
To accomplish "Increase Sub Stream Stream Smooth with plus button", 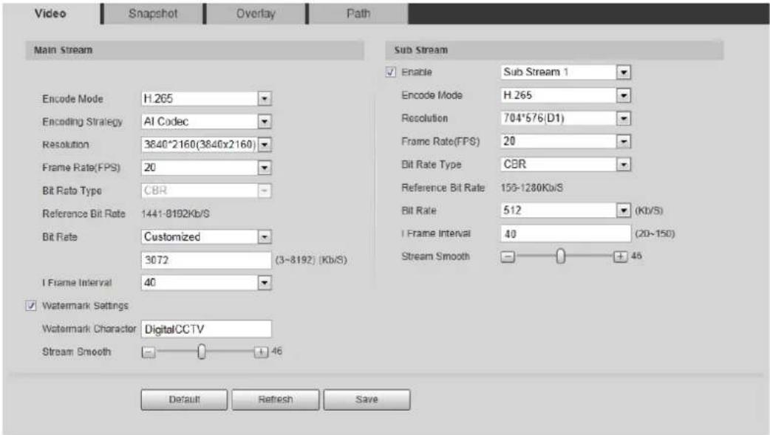I will tap(621, 256).
